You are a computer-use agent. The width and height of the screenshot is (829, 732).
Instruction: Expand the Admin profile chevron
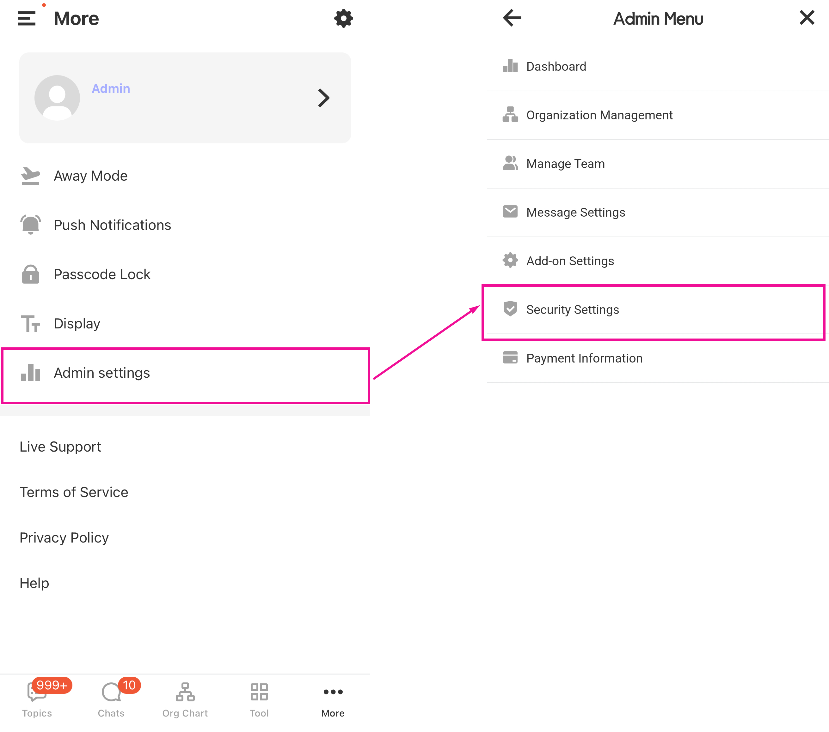[323, 98]
